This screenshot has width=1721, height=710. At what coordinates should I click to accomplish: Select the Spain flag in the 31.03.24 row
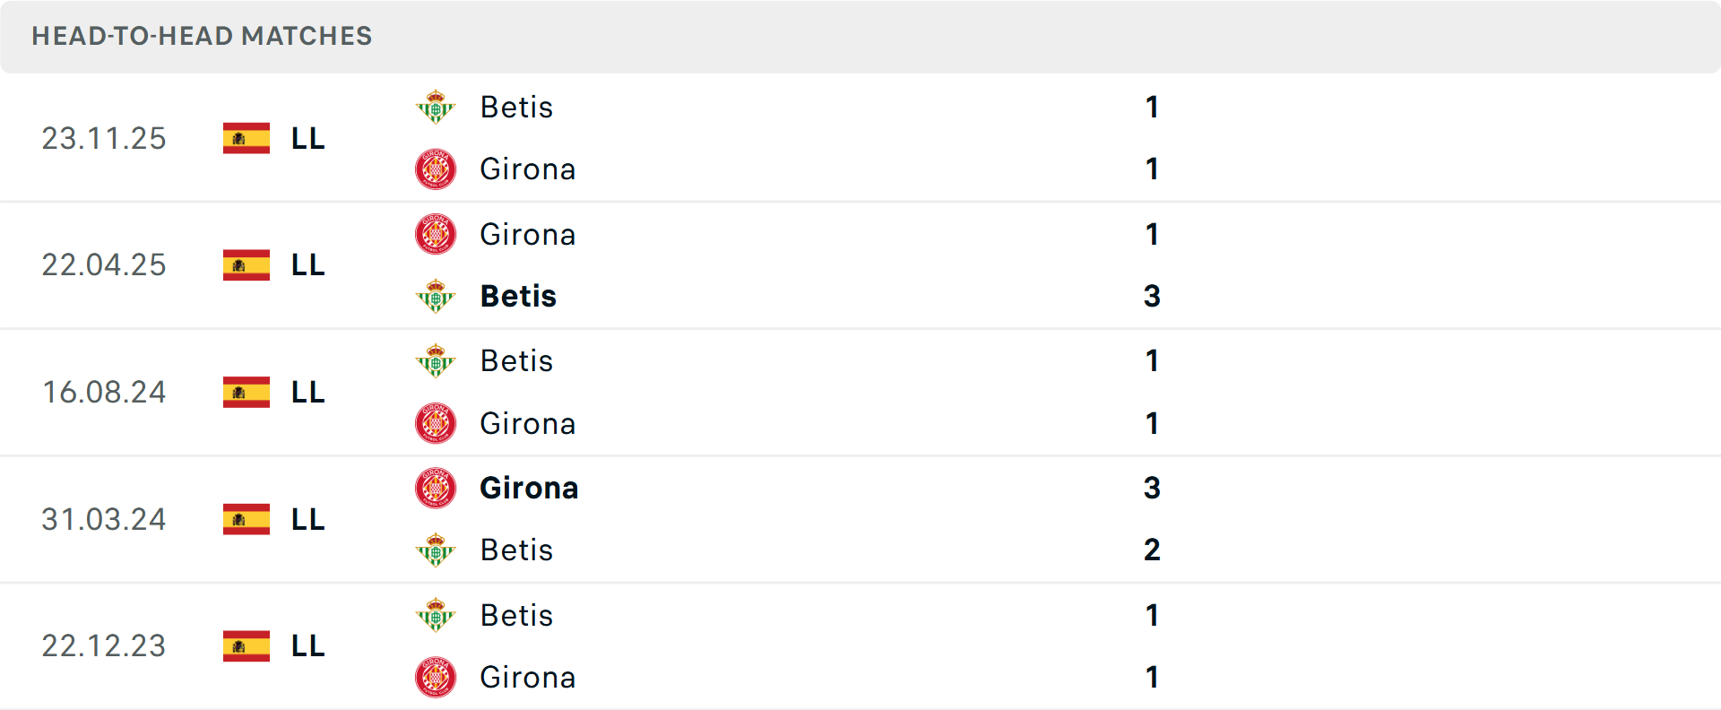(x=246, y=519)
